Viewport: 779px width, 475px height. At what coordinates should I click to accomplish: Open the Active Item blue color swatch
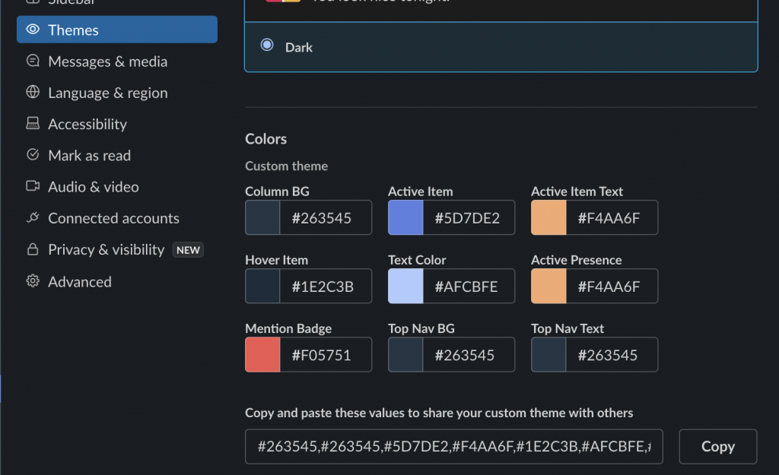406,217
